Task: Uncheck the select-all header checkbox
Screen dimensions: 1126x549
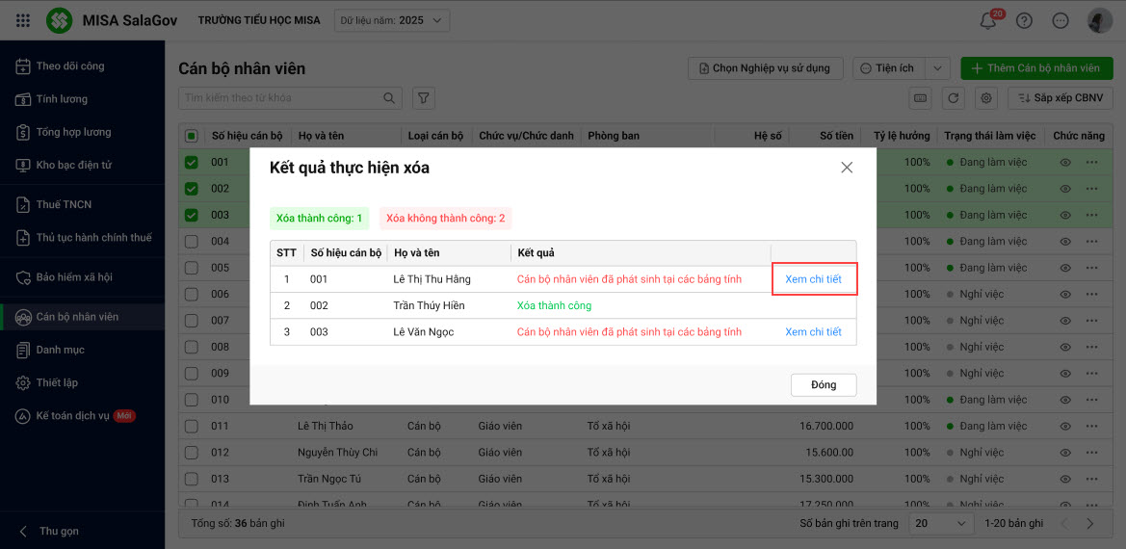Action: [191, 136]
